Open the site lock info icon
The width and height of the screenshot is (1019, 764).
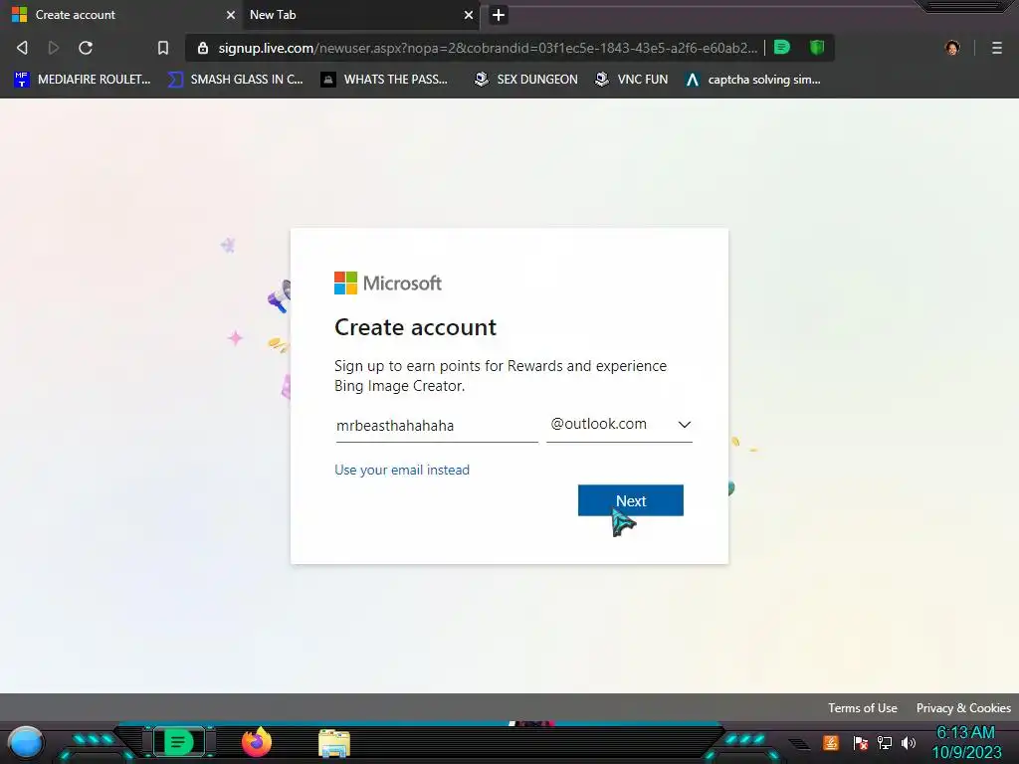[203, 48]
